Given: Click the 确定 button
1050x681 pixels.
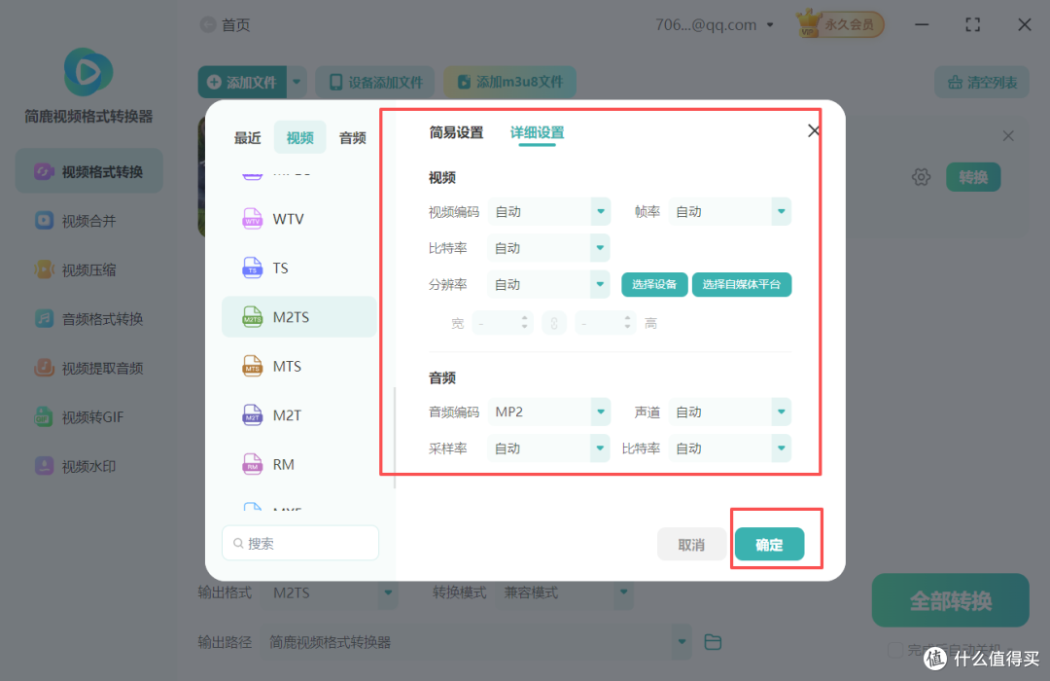Looking at the screenshot, I should pos(769,544).
